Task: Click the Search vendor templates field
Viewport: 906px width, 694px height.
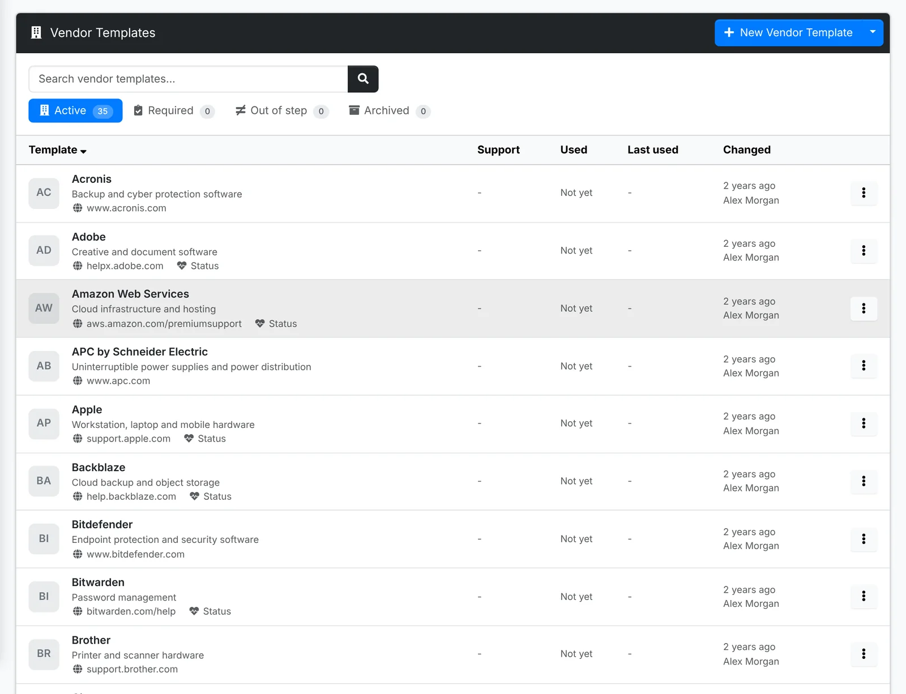Action: [x=188, y=79]
